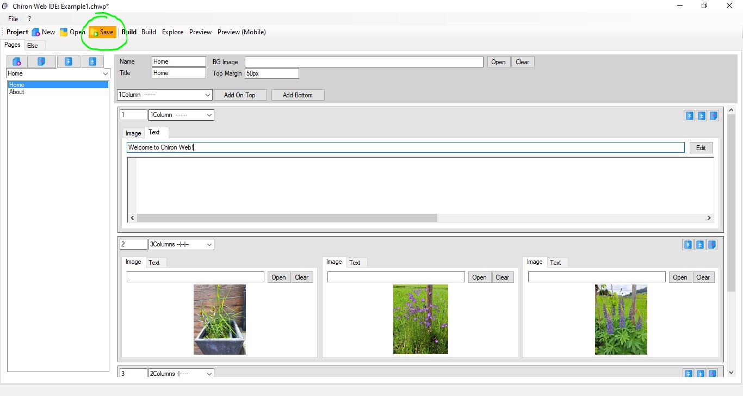
Task: Add a new page in Pages panel
Action: 16,61
